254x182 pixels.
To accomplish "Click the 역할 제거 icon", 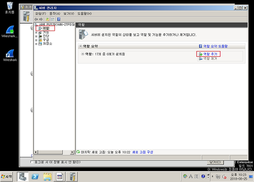I will [200, 59].
